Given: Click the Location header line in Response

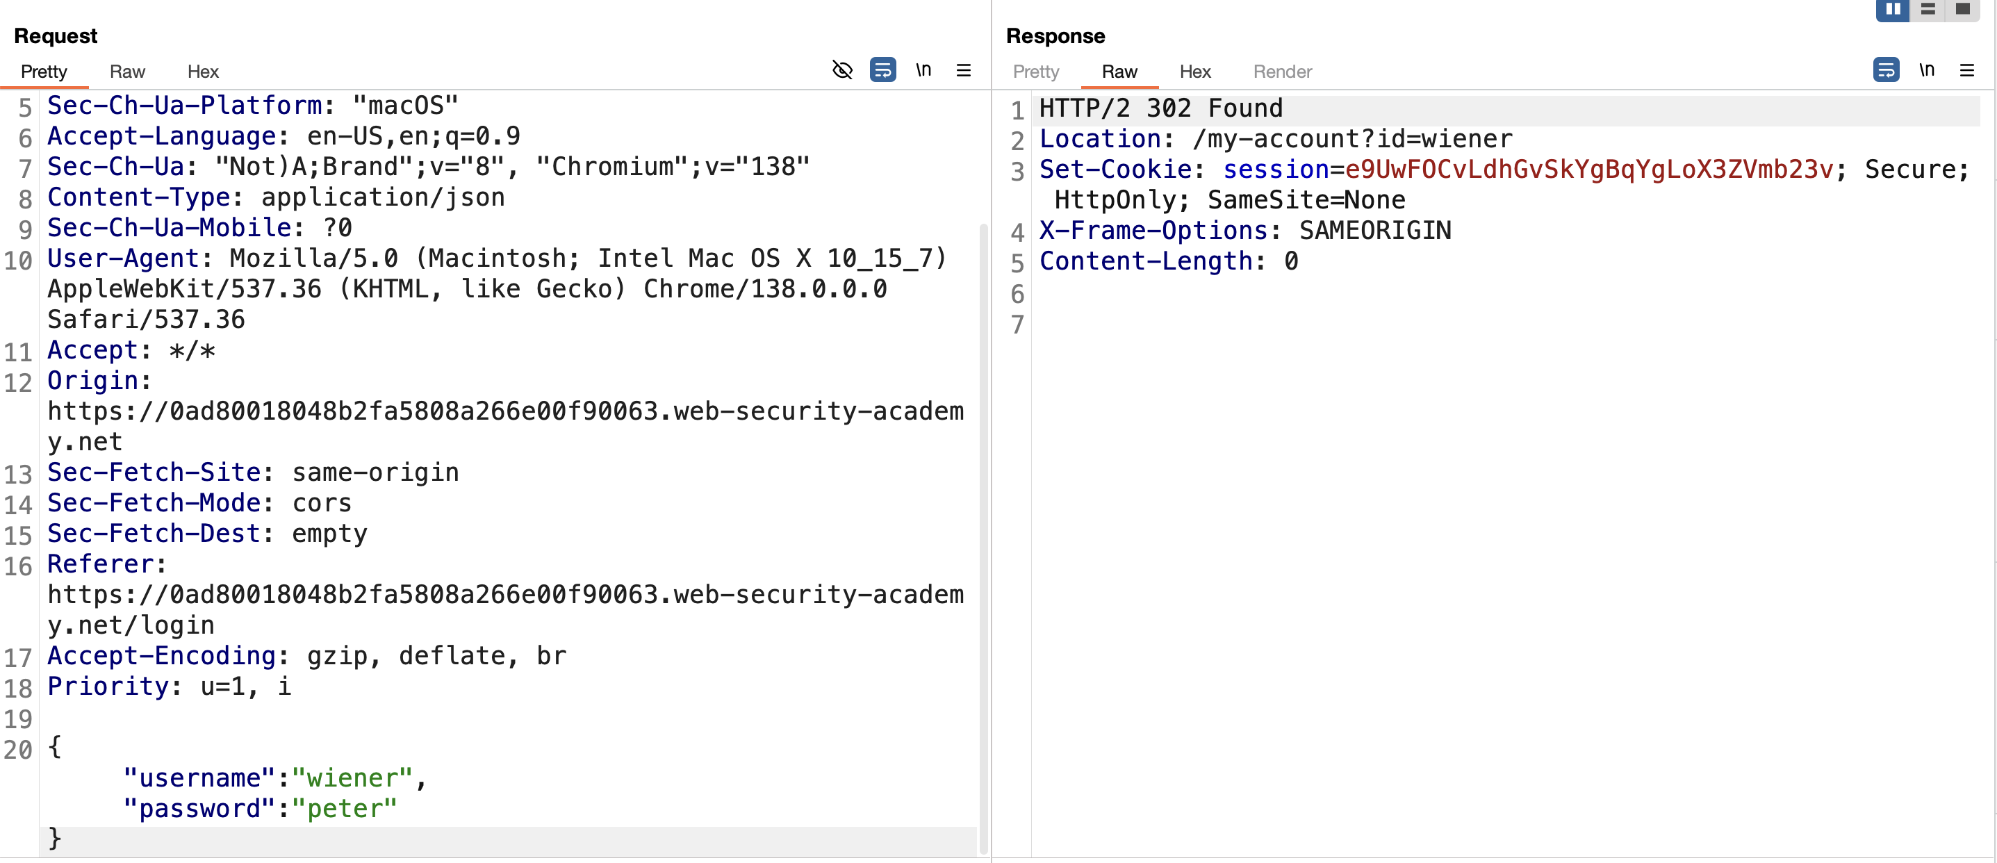Looking at the screenshot, I should (1275, 139).
